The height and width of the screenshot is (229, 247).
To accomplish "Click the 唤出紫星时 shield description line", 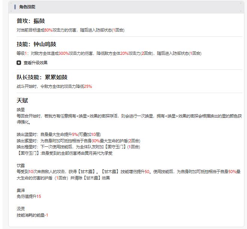I will coord(79,141).
